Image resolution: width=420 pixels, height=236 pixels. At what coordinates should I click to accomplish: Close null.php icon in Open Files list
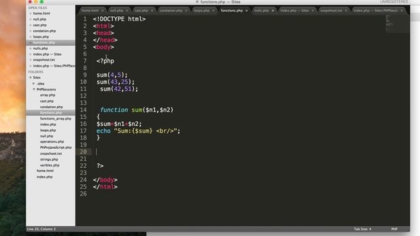point(30,19)
